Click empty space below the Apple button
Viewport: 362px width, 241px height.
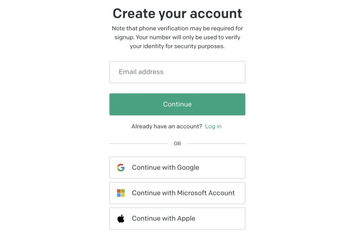click(177, 235)
